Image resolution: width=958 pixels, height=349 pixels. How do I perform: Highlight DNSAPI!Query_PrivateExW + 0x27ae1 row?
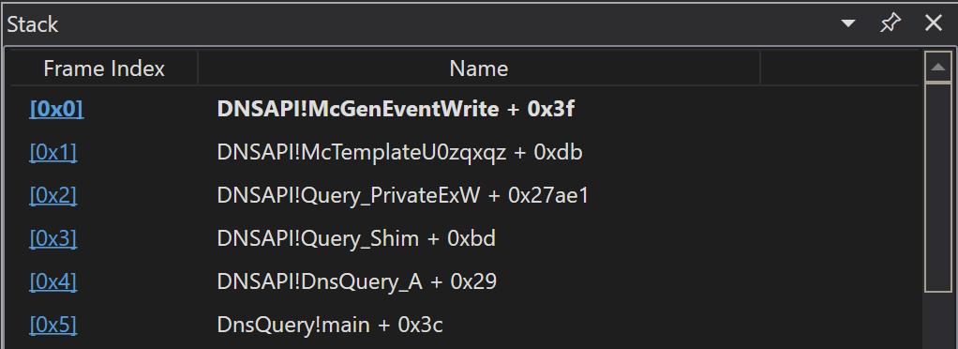[464, 195]
